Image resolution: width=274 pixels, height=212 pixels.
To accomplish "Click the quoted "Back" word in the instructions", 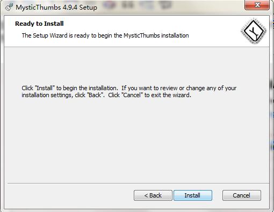I will coord(95,95).
